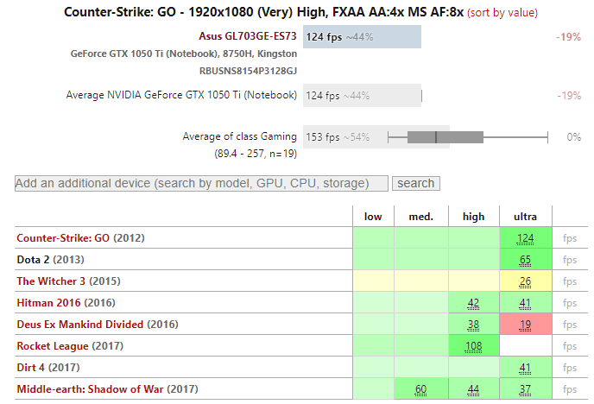594x404 pixels.
Task: Click the class Gaming box plot range
Action: pyautogui.click(x=468, y=137)
